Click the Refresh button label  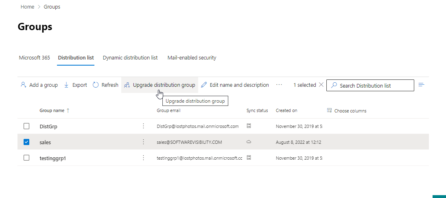click(x=110, y=85)
